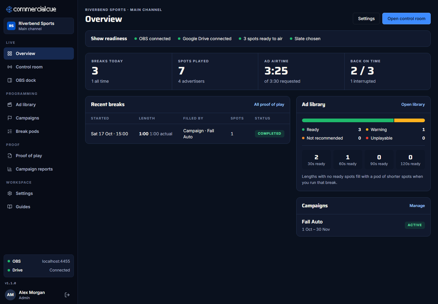
Task: Select OBS dock in the sidebar
Action: tap(39, 80)
